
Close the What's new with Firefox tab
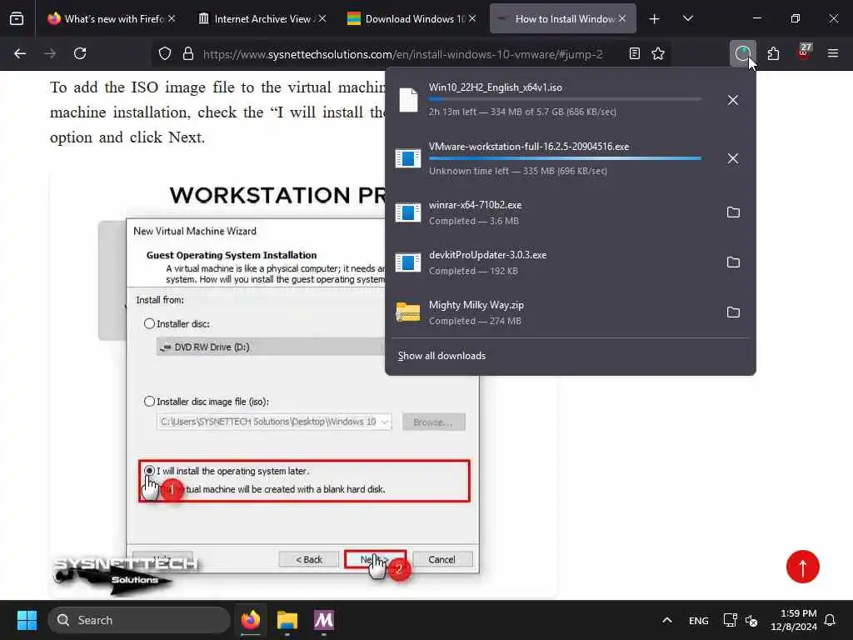point(172,18)
